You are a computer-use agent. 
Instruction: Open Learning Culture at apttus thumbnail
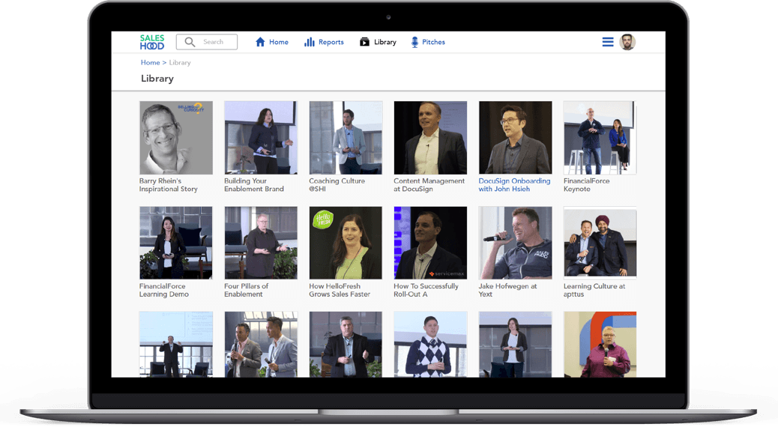pyautogui.click(x=600, y=243)
